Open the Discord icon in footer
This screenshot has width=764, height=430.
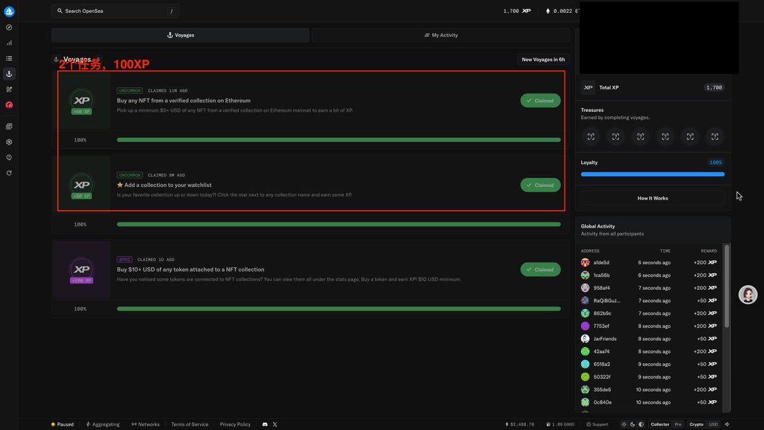pos(265,424)
